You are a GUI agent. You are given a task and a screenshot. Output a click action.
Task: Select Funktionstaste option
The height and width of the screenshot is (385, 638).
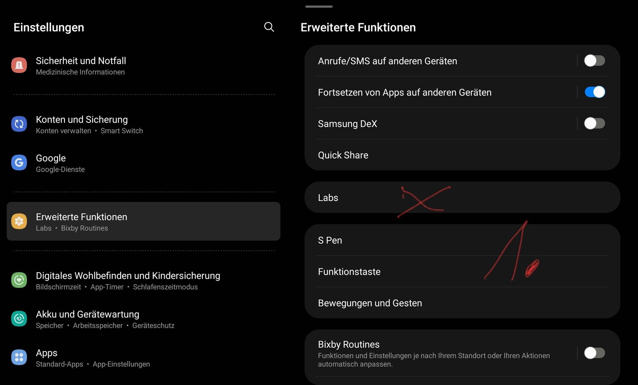(462, 272)
